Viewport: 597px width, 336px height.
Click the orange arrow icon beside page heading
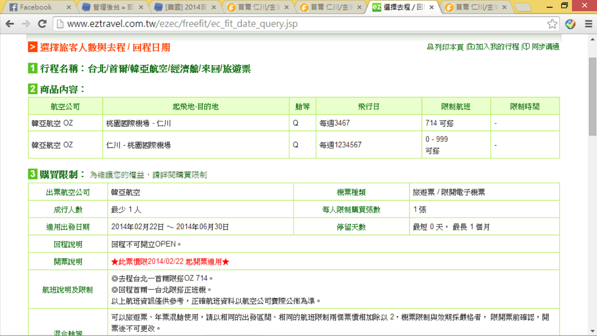32,47
